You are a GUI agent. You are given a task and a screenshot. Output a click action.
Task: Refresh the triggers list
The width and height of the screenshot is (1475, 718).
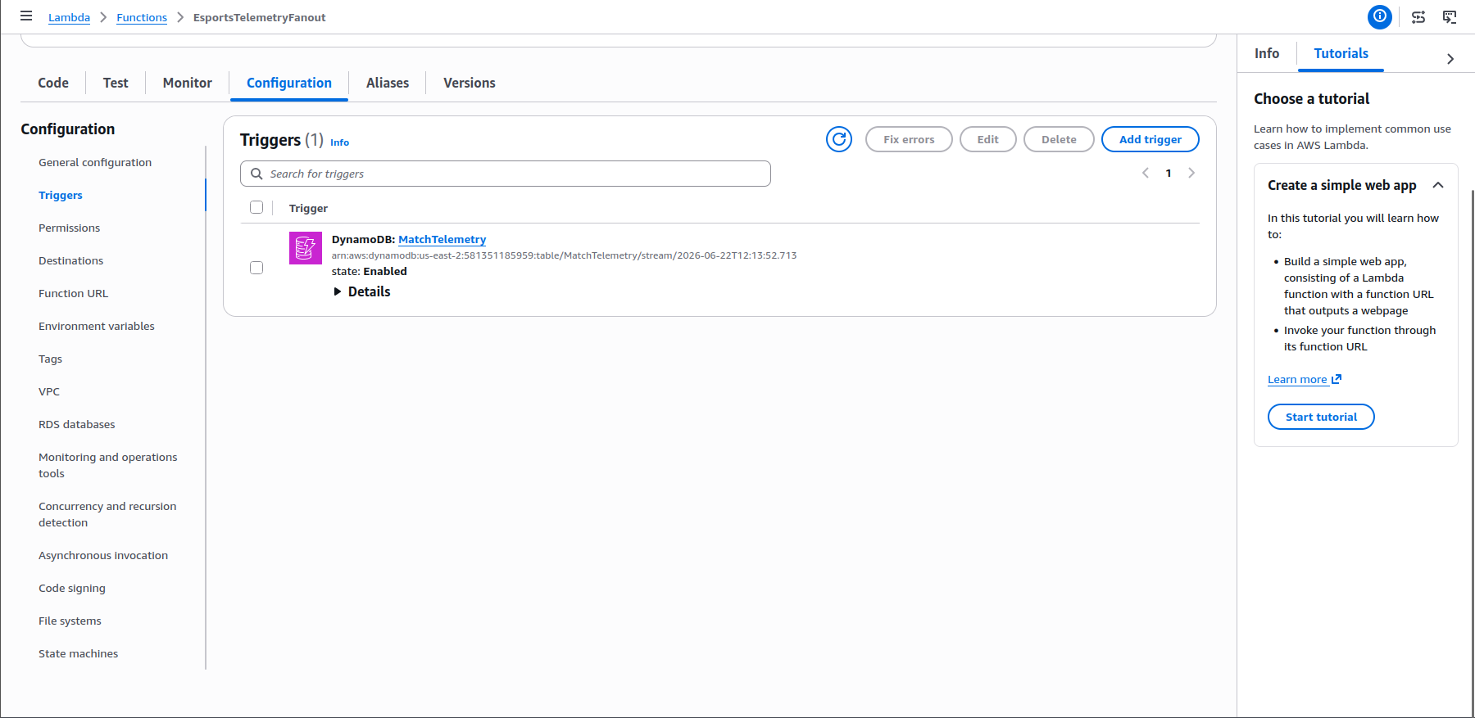click(x=839, y=139)
